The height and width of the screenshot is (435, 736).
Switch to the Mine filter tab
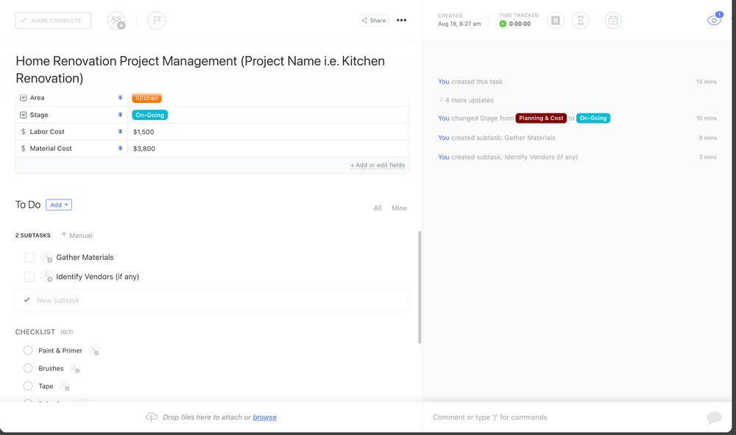(399, 208)
